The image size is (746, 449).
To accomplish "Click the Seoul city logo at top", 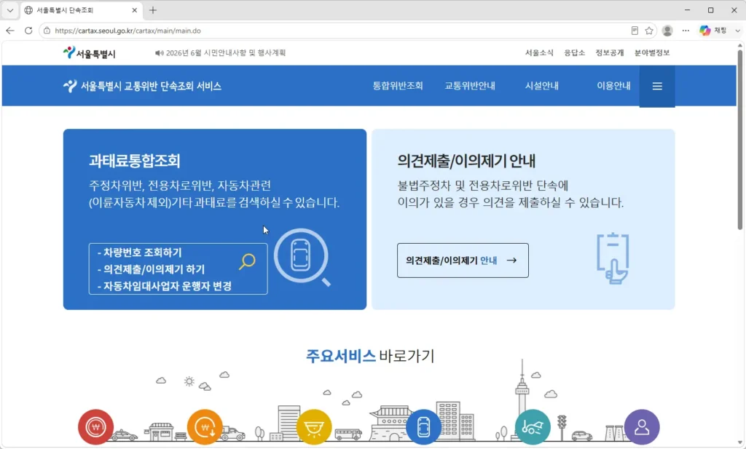I will (x=90, y=52).
